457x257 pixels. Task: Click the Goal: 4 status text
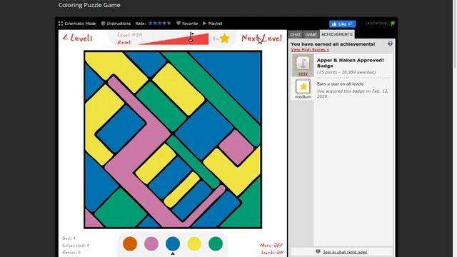(x=69, y=238)
